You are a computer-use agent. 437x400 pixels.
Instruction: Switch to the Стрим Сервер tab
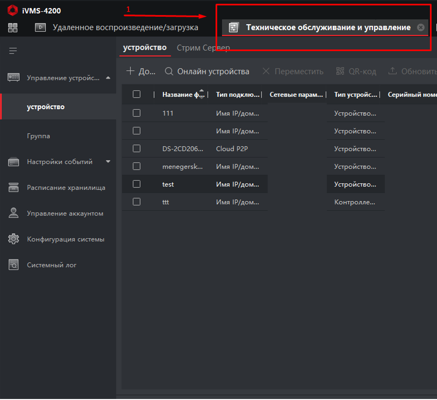(x=203, y=48)
